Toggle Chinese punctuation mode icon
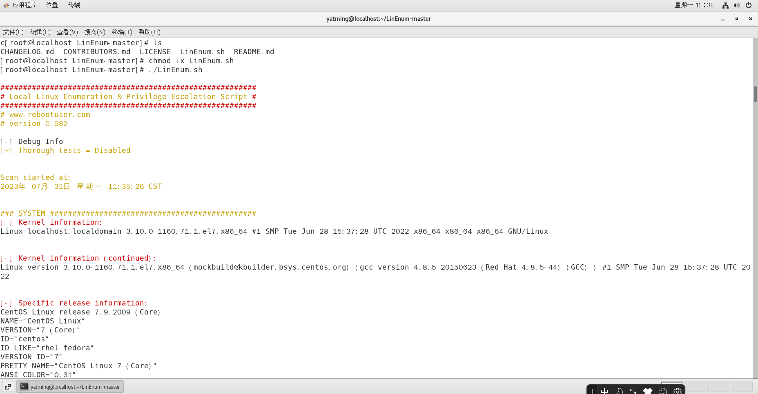The image size is (758, 394). (x=633, y=390)
